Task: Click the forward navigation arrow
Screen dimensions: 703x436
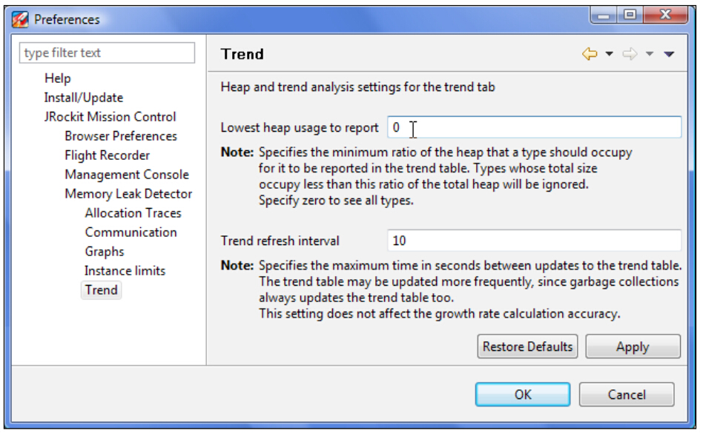Action: point(630,54)
